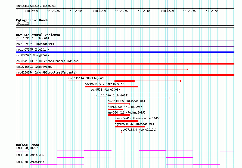Open GNAL|NM_001261443 transcript label

30,162
